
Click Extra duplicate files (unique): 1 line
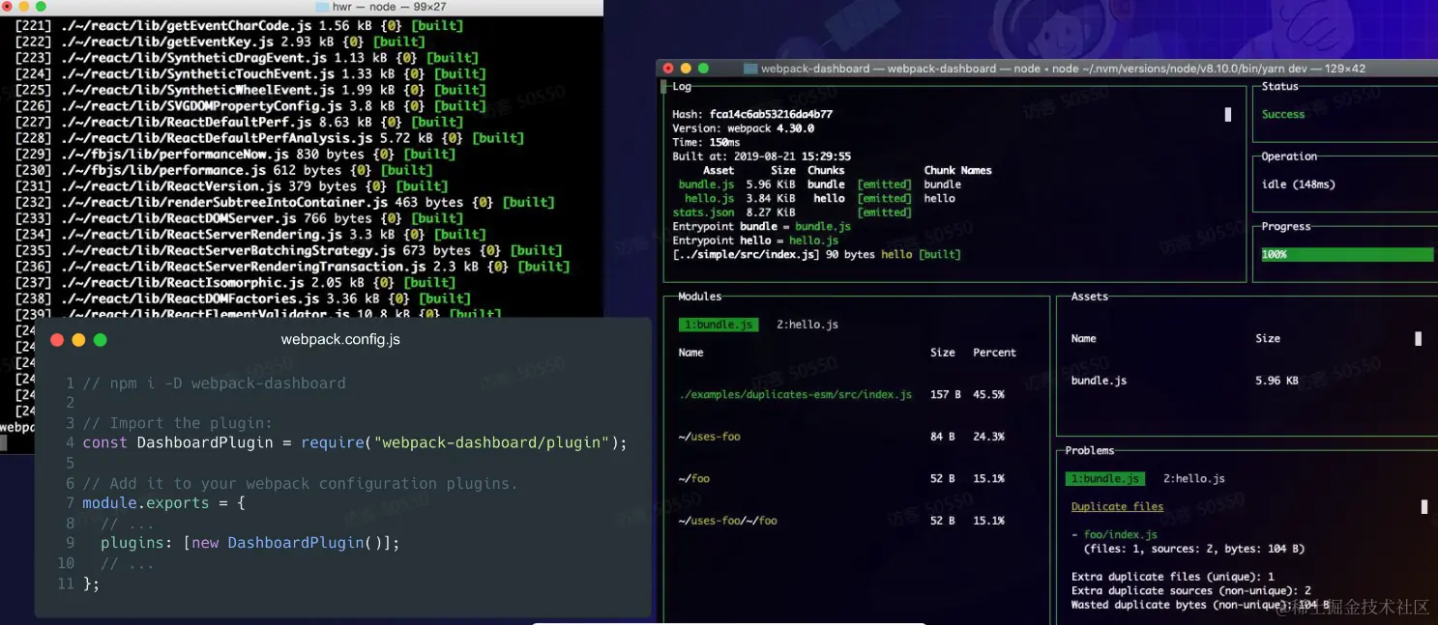tap(1172, 577)
